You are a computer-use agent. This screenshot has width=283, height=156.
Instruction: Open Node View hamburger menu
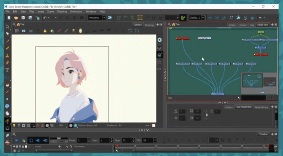(169, 24)
